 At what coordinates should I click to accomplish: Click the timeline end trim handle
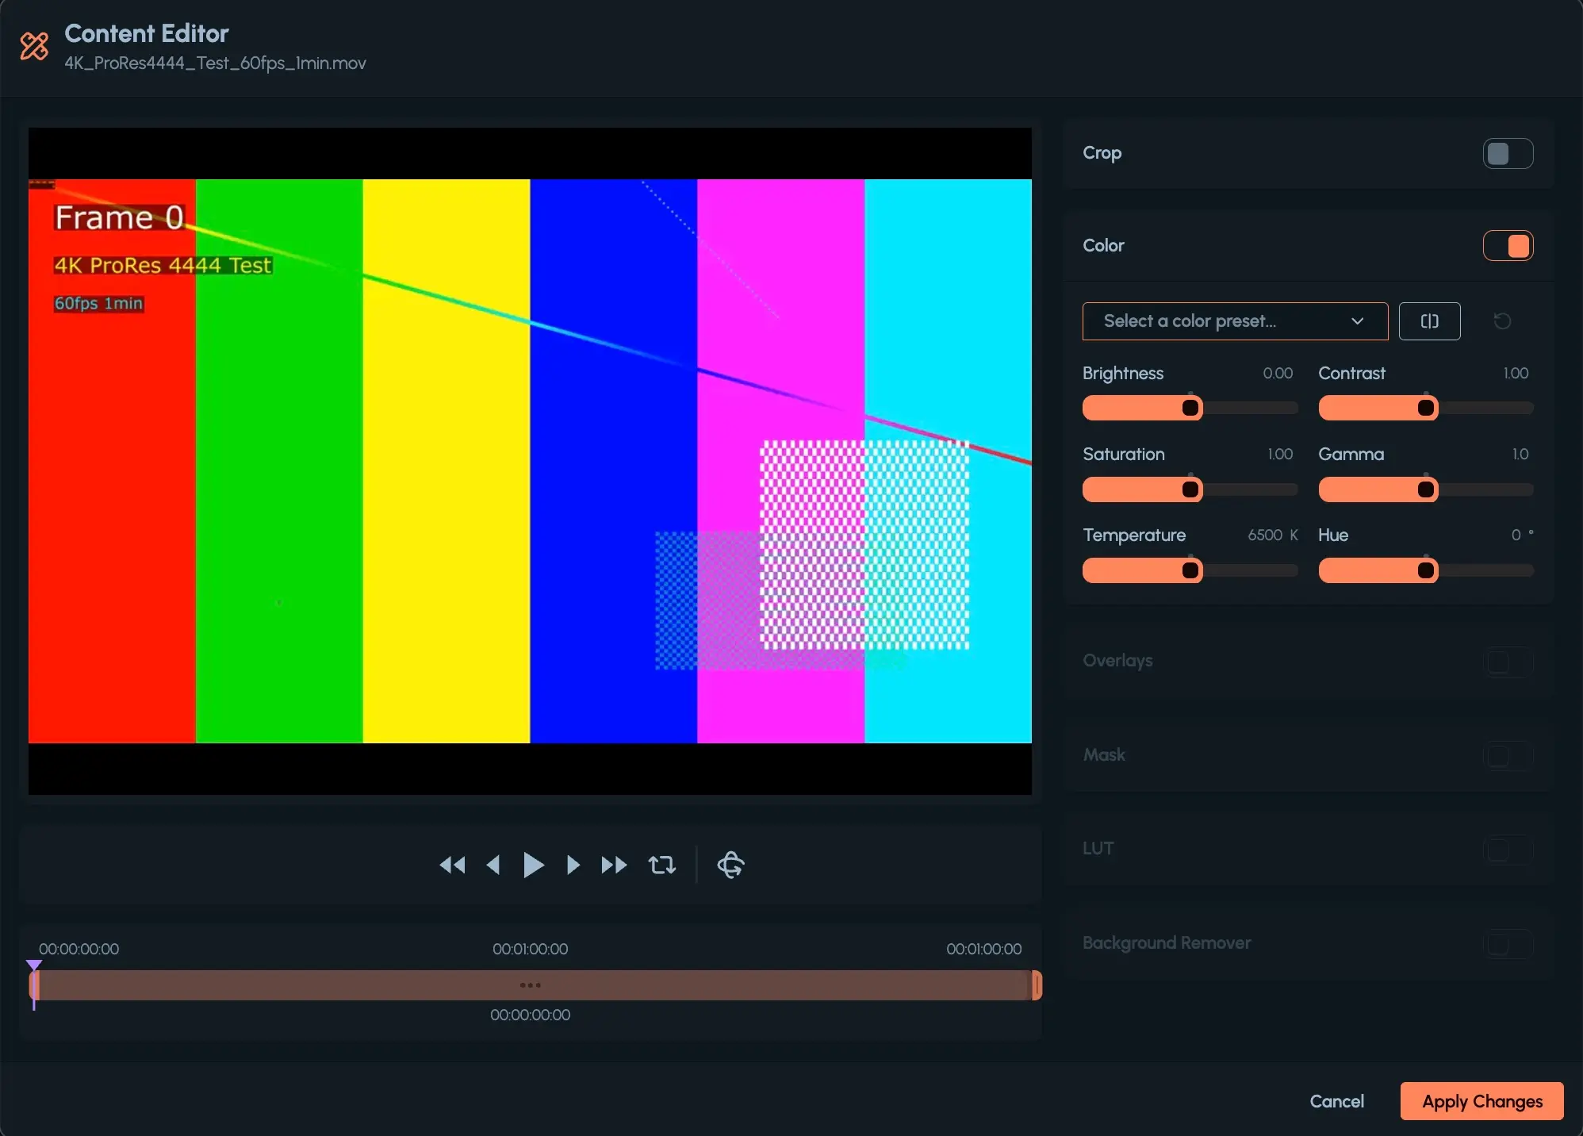coord(1037,985)
